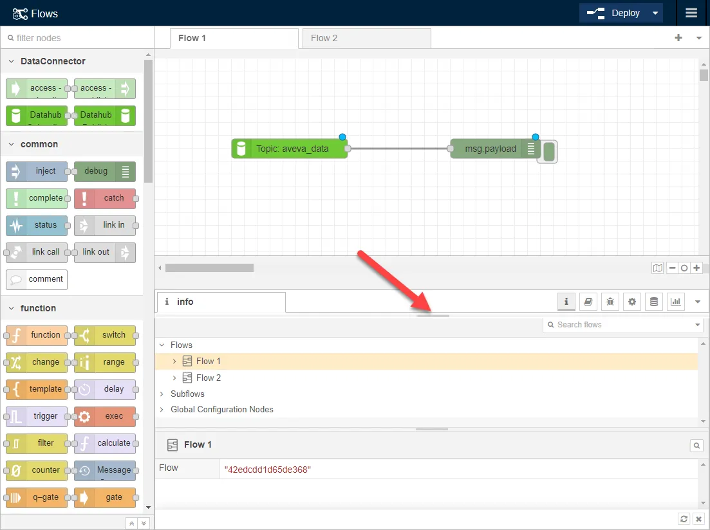Open the main hamburger menu
This screenshot has width=710, height=530.
click(691, 13)
